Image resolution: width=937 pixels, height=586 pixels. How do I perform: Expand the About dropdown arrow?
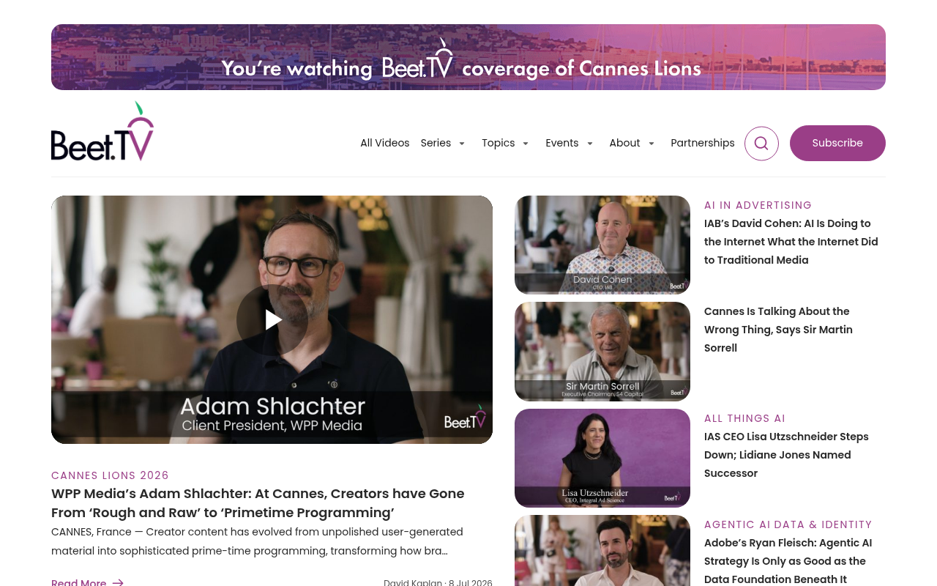point(652,144)
